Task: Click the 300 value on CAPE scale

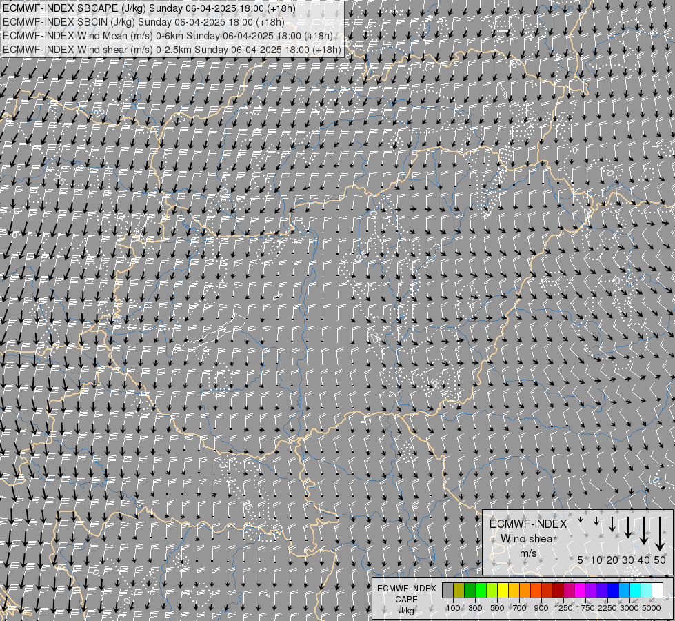Action: (x=475, y=608)
